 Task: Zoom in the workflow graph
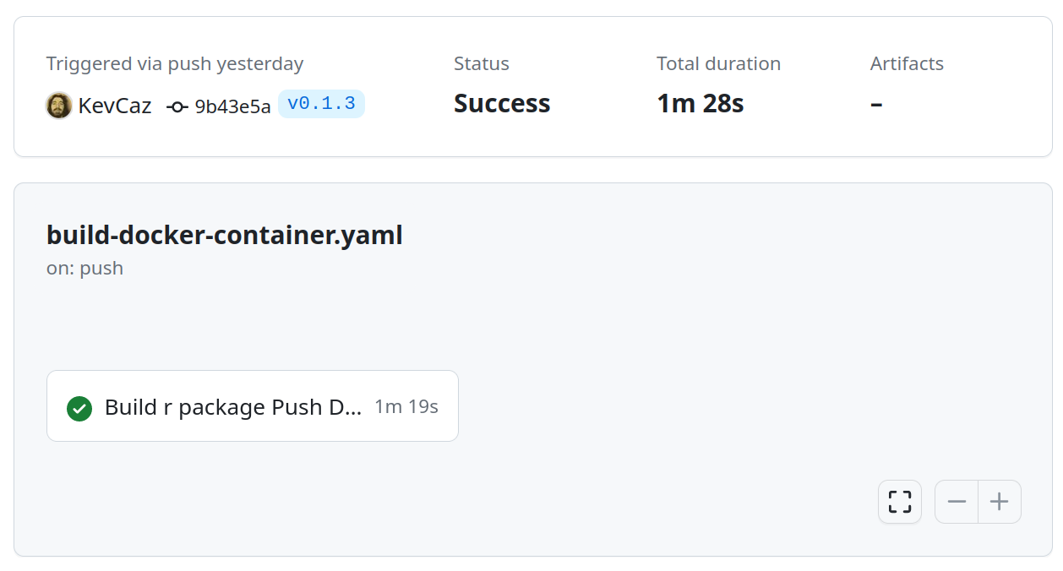pyautogui.click(x=1000, y=501)
